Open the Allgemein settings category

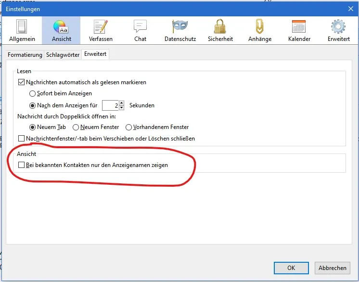coord(22,30)
